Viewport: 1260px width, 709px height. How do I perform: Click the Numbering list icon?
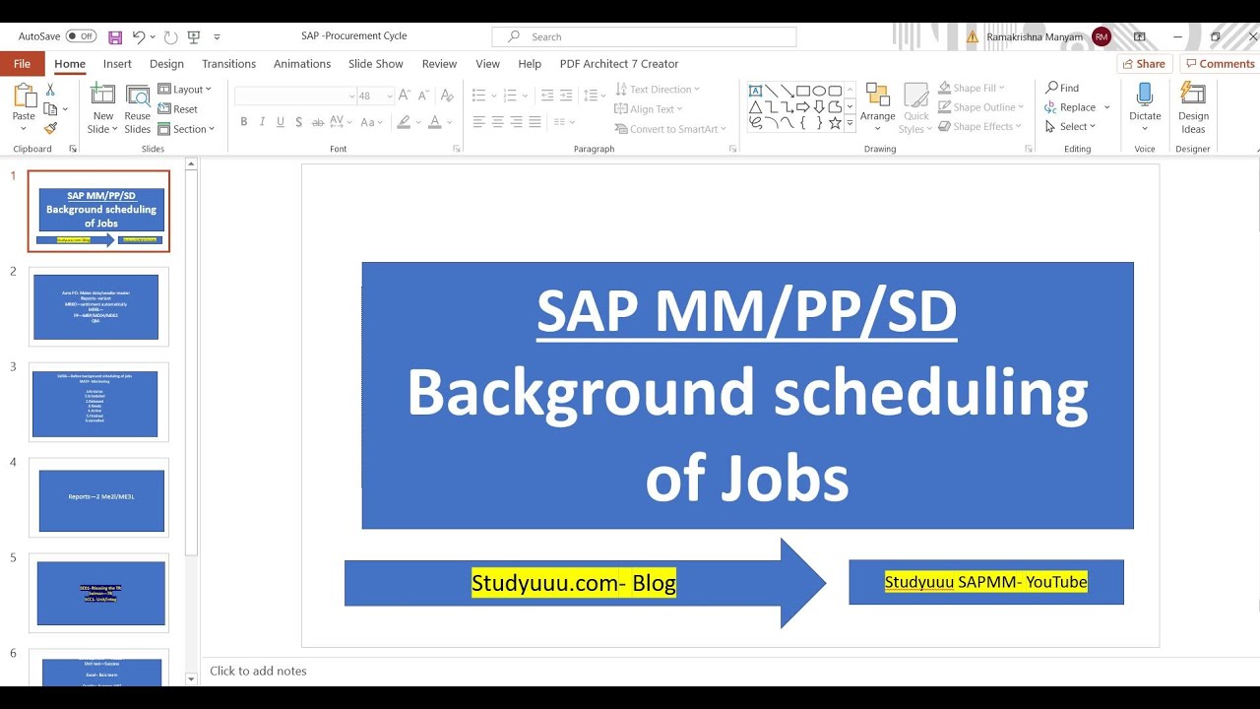pos(509,96)
